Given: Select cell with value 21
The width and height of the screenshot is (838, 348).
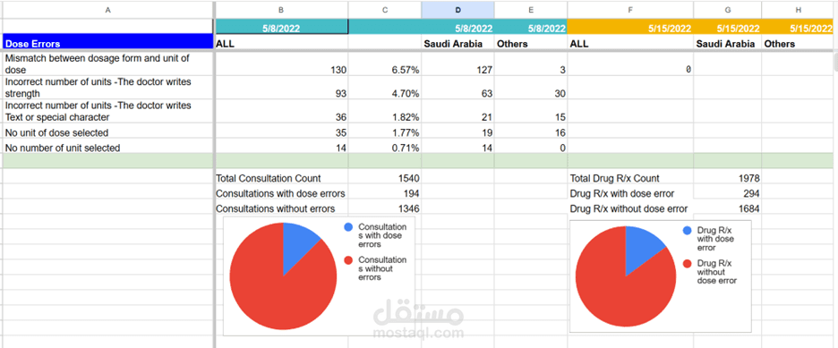Looking at the screenshot, I should [x=457, y=112].
